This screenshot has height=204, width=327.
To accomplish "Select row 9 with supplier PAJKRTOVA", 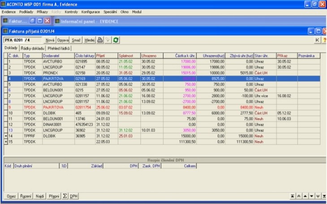I will tap(54, 108).
